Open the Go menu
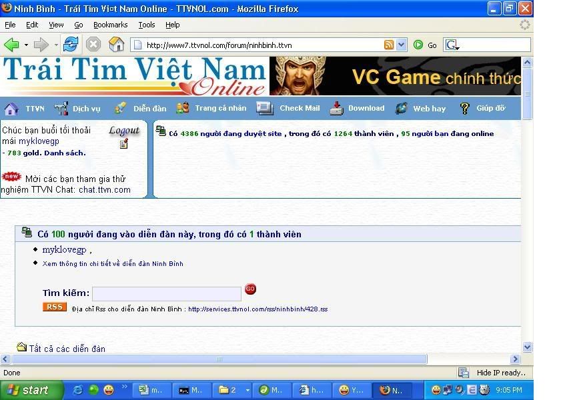The width and height of the screenshot is (563, 400). click(79, 25)
